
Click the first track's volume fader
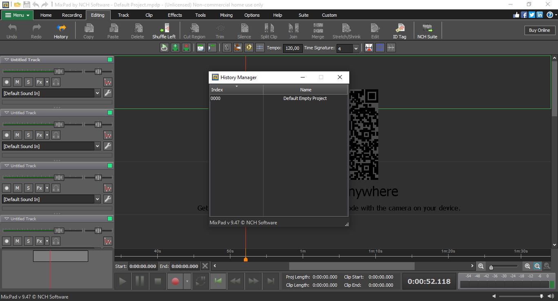59,71
